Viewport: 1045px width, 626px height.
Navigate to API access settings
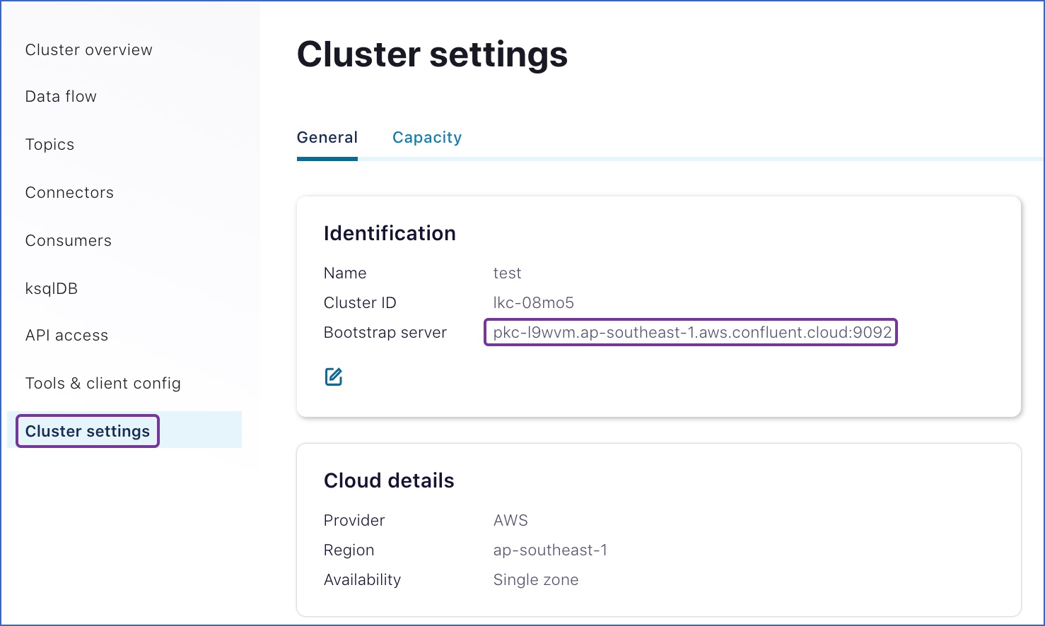pyautogui.click(x=66, y=335)
